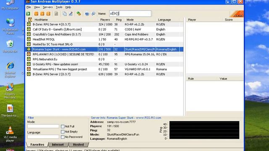Enable the No Password filter checkbox
Screen dimensions: 269x151
click(x=63, y=137)
